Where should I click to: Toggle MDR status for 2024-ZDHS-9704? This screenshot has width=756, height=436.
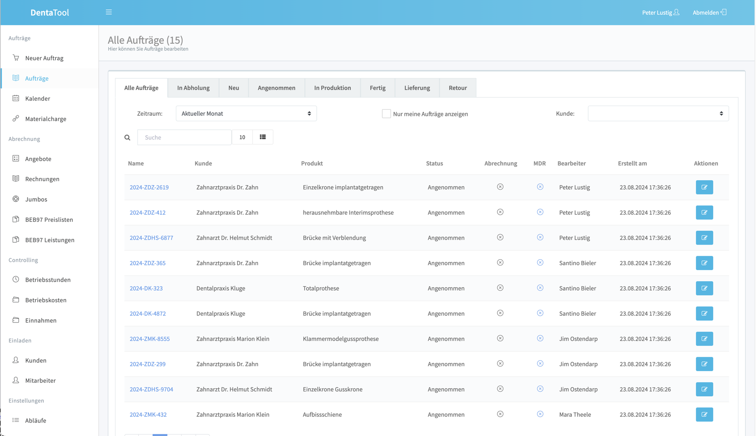[x=540, y=389]
